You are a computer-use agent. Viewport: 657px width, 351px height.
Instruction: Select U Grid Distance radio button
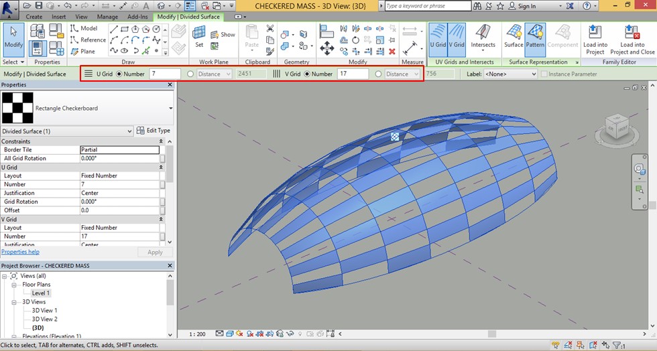(x=190, y=74)
